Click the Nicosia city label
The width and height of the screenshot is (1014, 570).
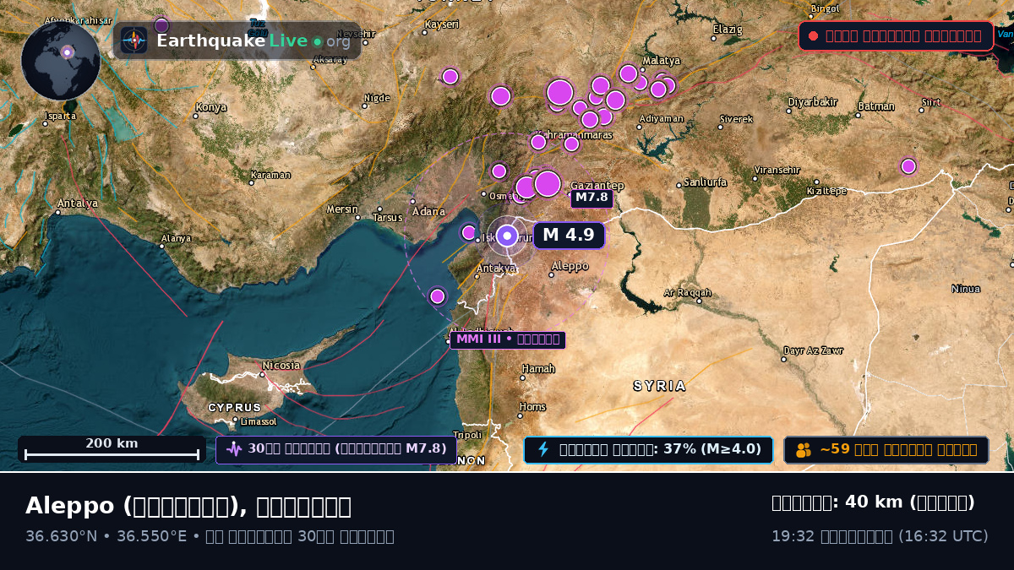coord(281,366)
